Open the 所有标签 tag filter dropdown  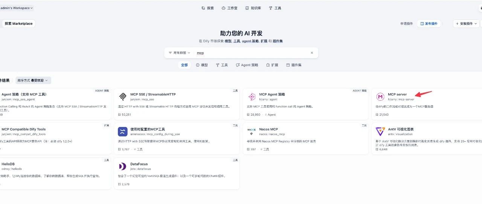click(179, 53)
